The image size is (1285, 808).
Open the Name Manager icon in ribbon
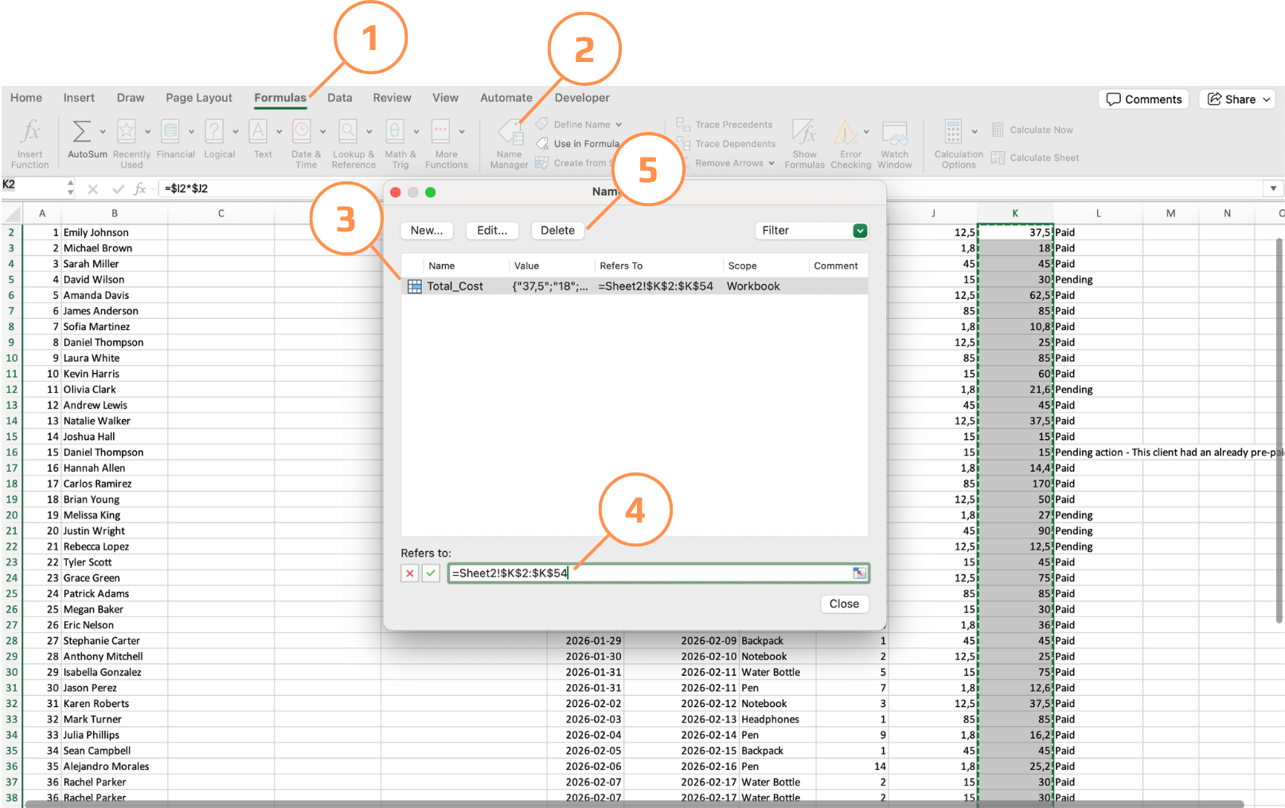coord(510,134)
